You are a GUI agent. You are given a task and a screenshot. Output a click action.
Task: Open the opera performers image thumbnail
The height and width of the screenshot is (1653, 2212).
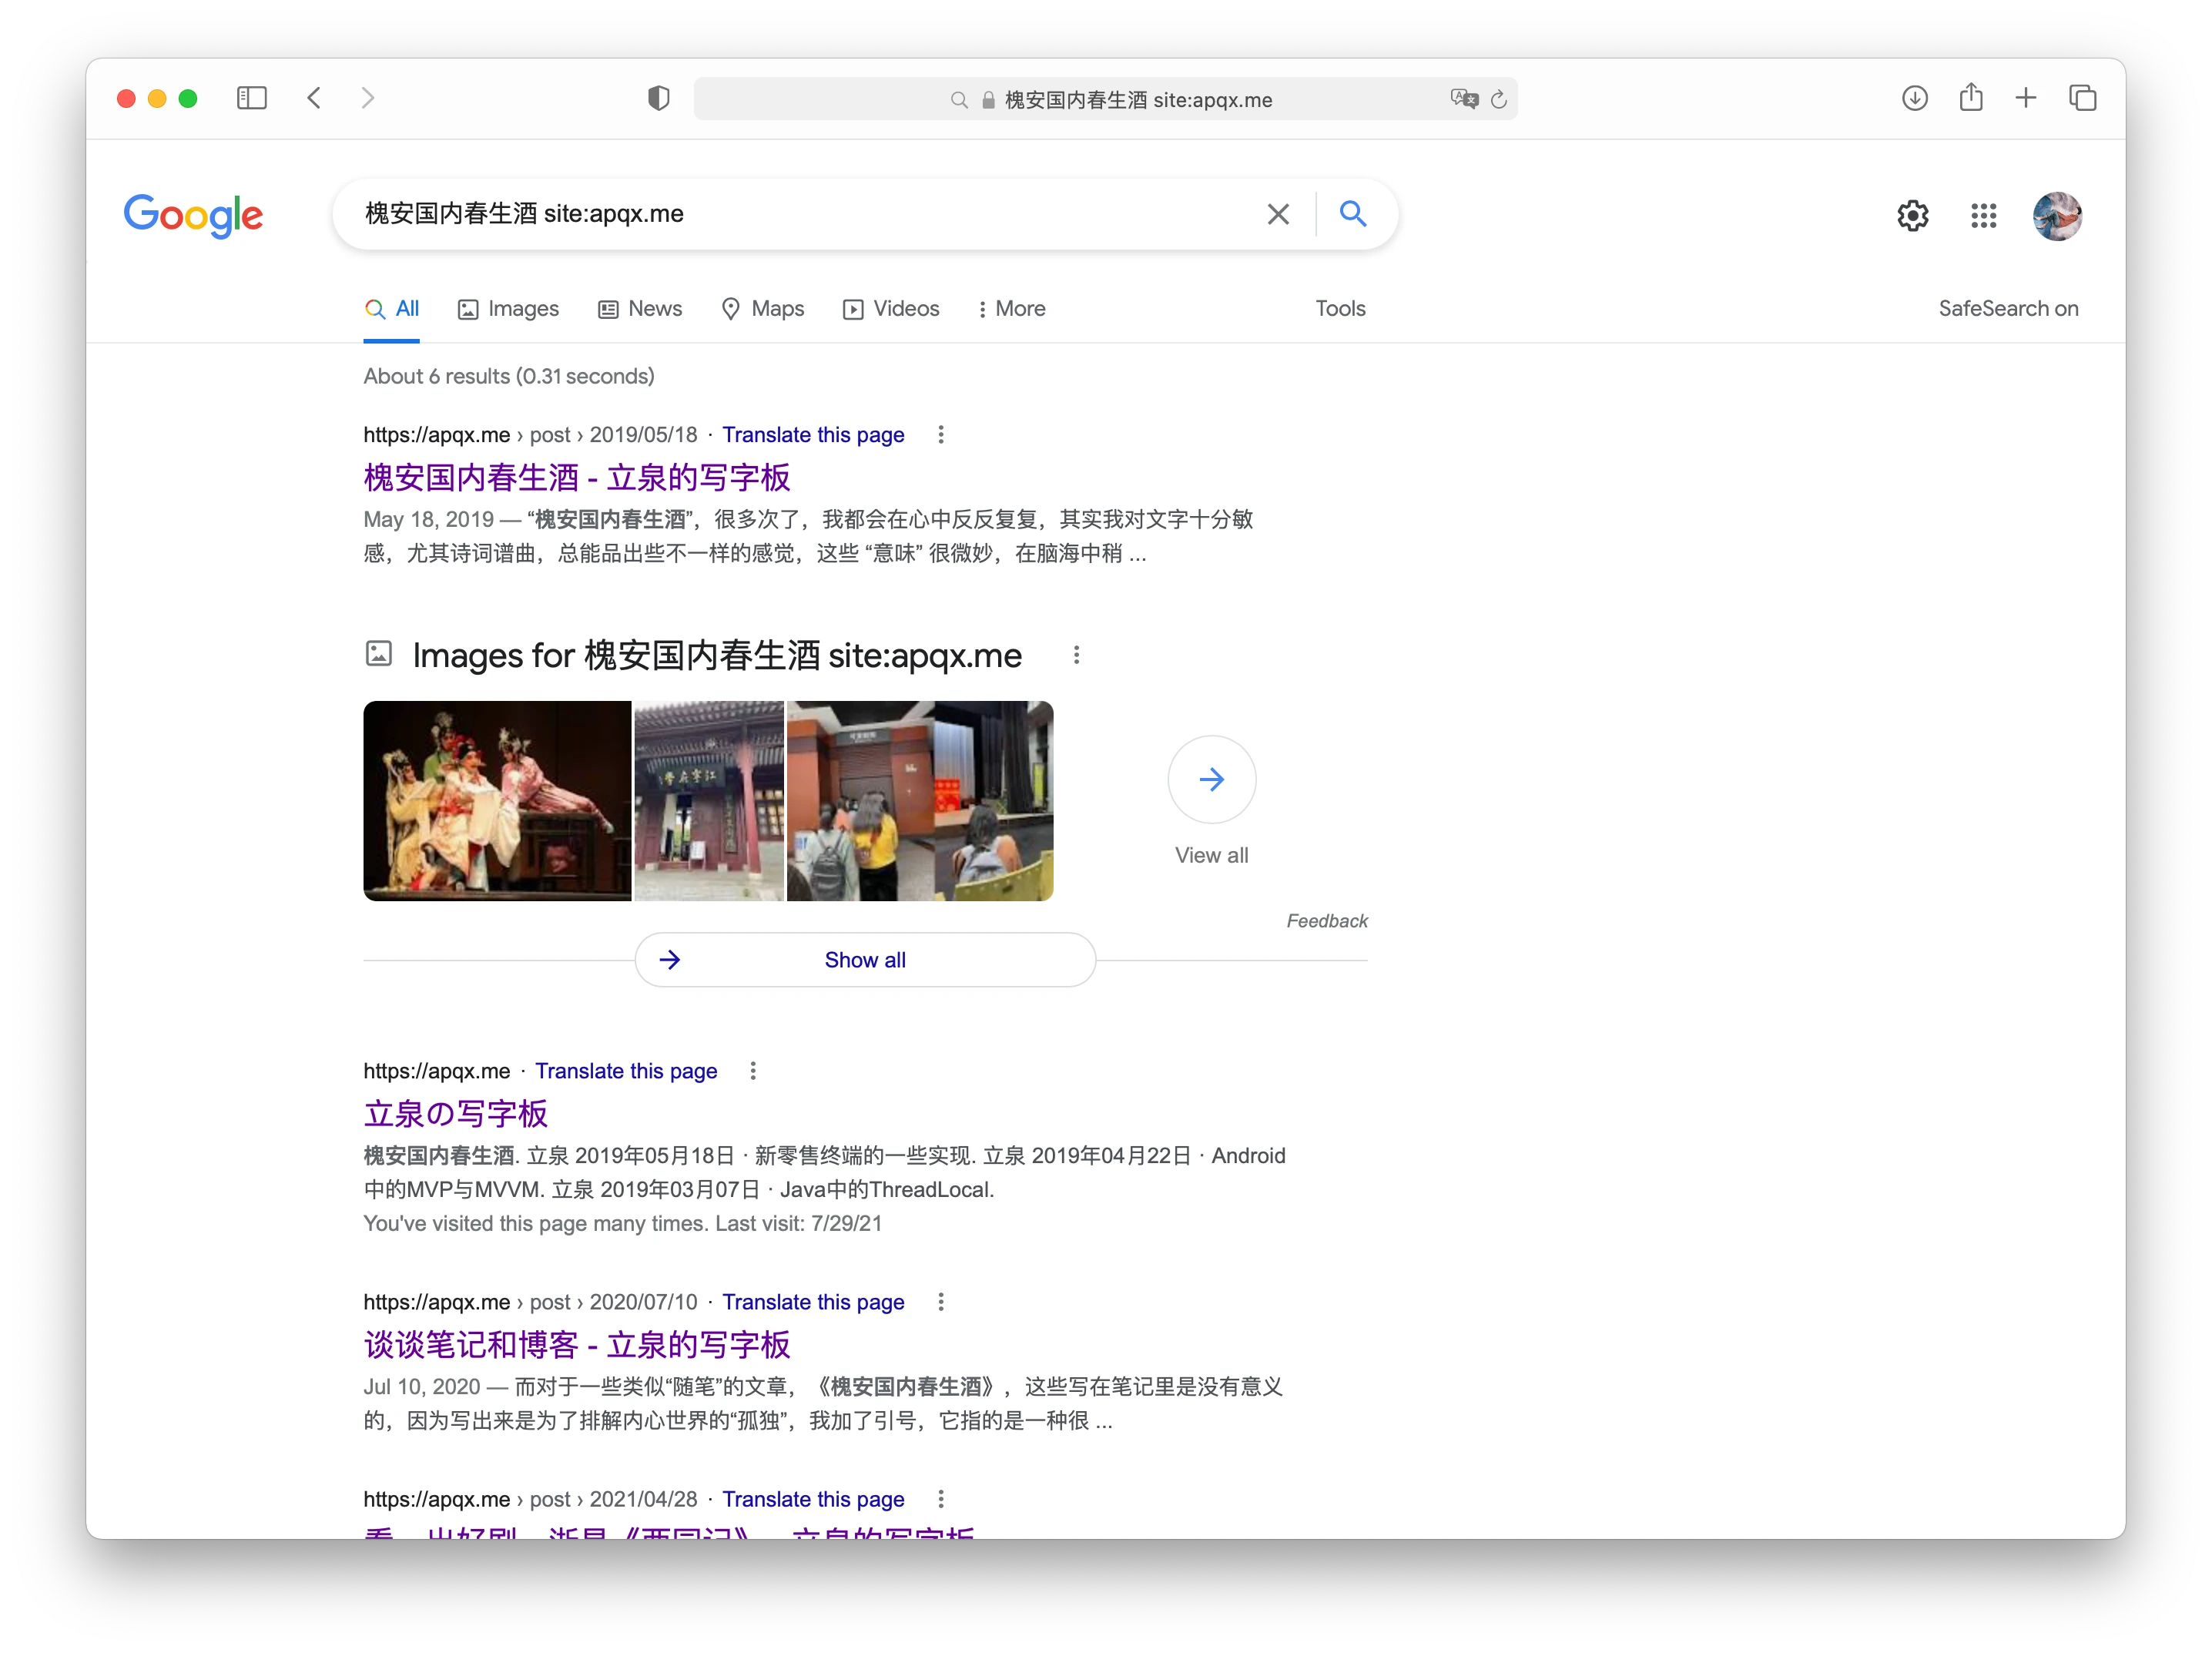coord(497,800)
